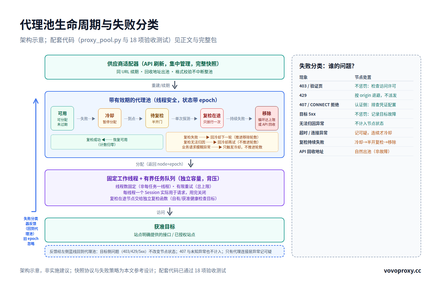Image resolution: width=441 pixels, height=290 pixels.
Task: Click the line "只触发冷却，不推进轮数"
Action: click(x=243, y=147)
